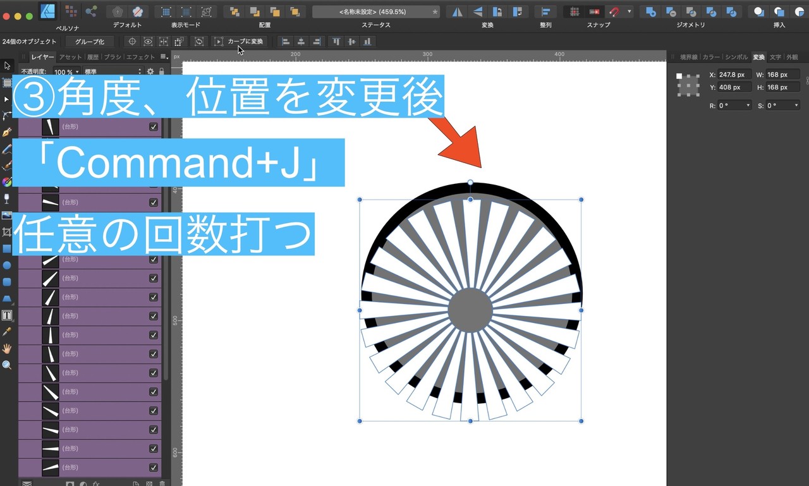
Task: Click the geometry Add (union) icon
Action: [650, 11]
